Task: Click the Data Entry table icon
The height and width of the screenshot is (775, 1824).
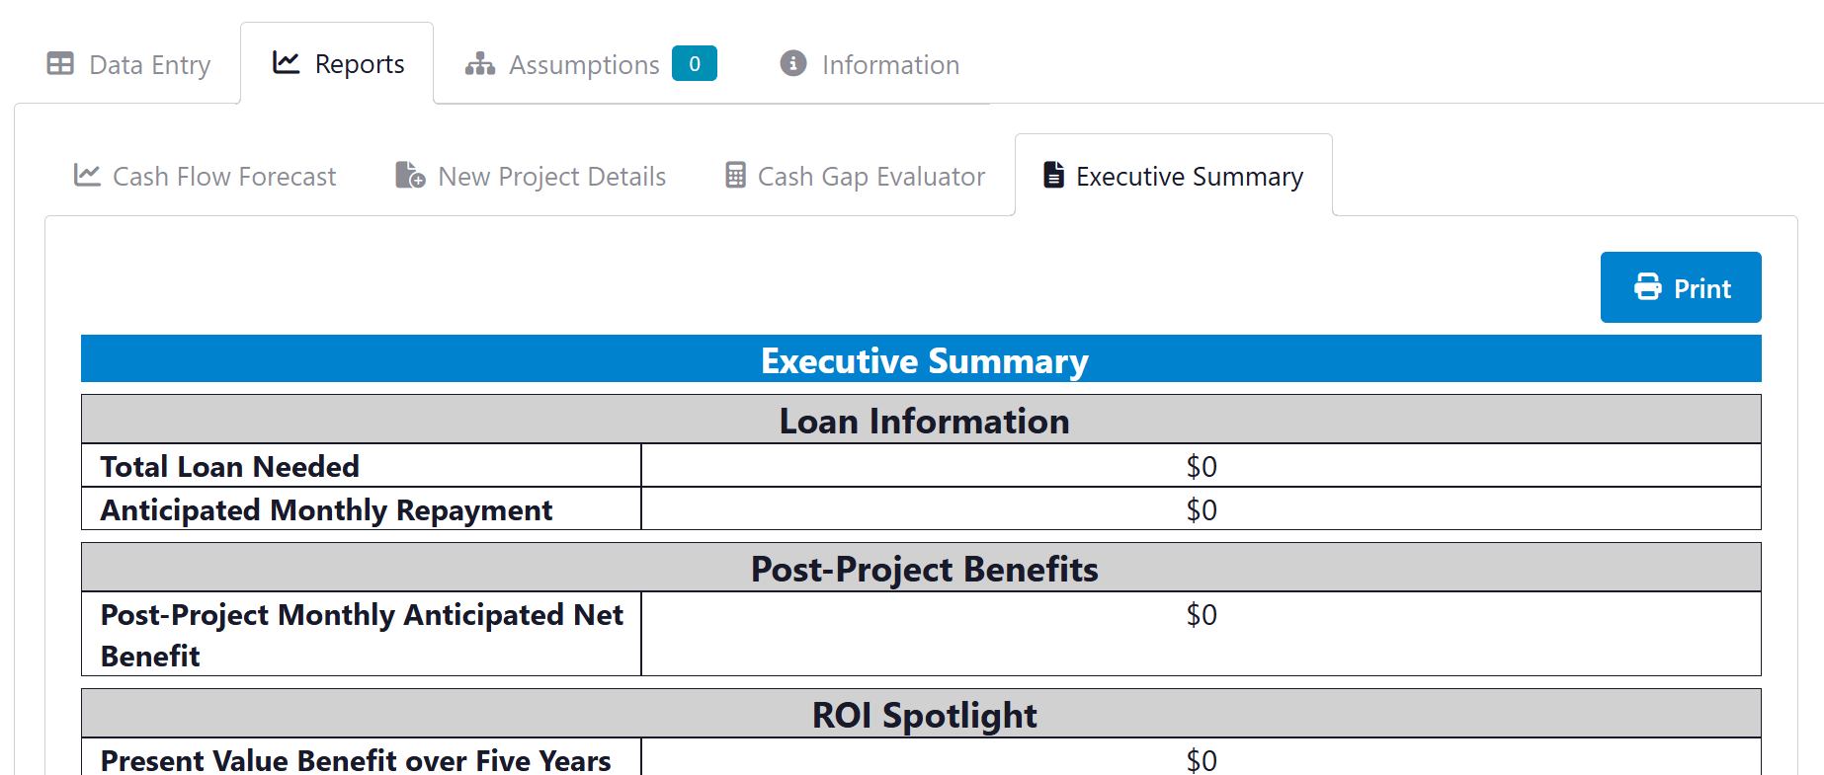Action: 60,64
